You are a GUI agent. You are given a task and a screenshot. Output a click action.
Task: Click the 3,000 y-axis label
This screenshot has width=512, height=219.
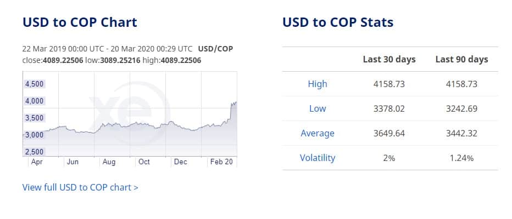tap(34, 135)
